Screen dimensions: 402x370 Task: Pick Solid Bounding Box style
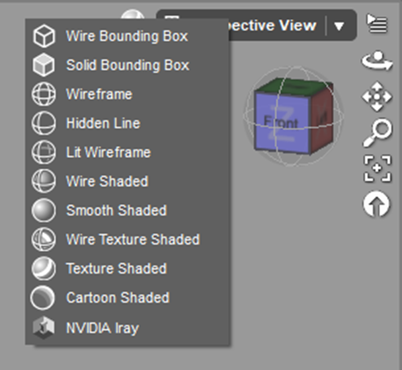coord(127,65)
